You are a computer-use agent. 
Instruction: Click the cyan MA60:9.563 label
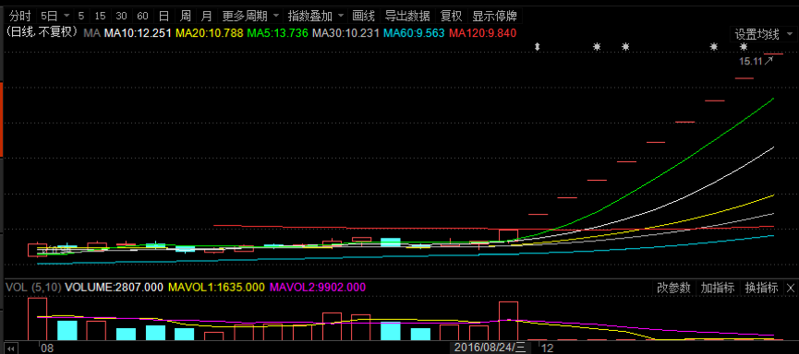pos(414,33)
